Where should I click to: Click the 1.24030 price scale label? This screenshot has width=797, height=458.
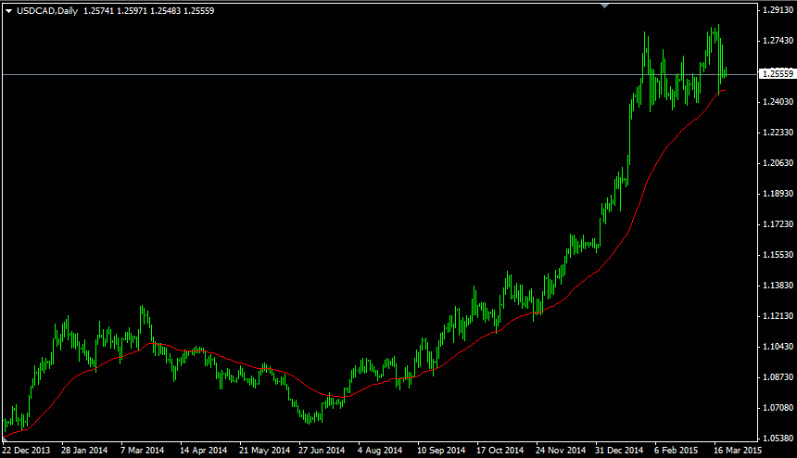coord(778,102)
